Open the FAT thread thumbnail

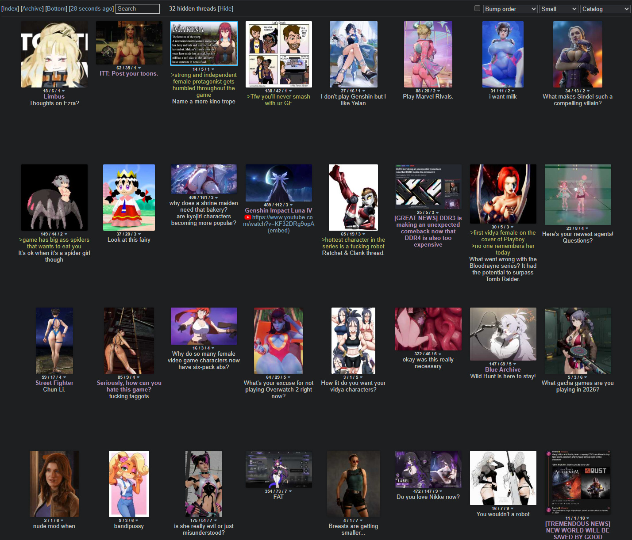pyautogui.click(x=278, y=469)
